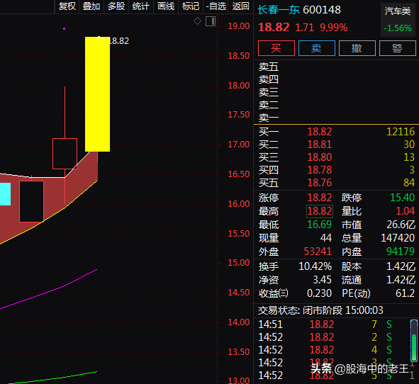Click the 卖一 ask row label

pyautogui.click(x=269, y=118)
